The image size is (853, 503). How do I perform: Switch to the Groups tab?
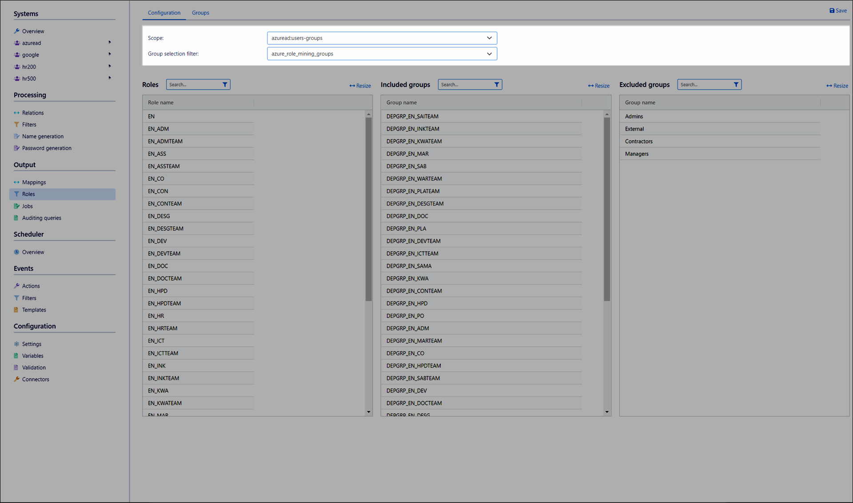pos(200,13)
